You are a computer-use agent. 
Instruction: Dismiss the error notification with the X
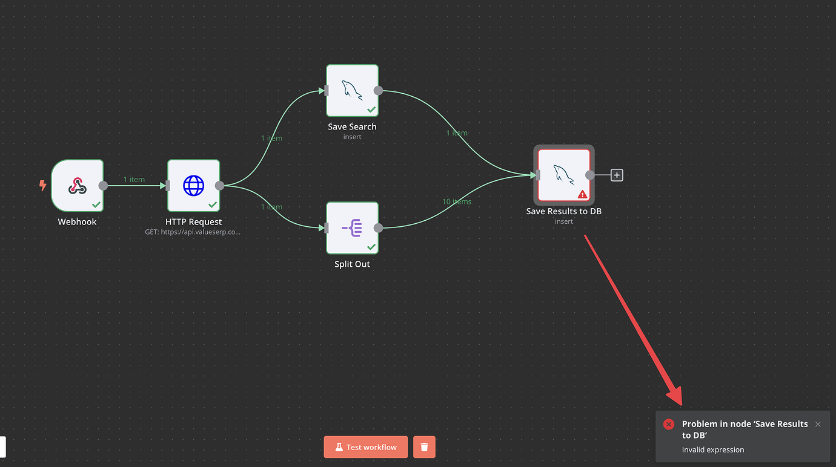(x=818, y=424)
